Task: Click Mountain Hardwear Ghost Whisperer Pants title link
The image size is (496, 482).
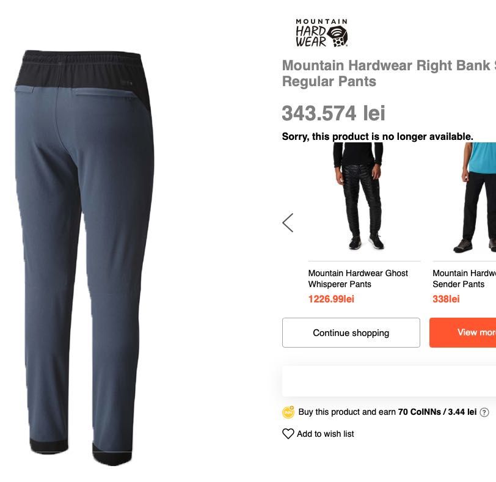Action: [x=358, y=279]
